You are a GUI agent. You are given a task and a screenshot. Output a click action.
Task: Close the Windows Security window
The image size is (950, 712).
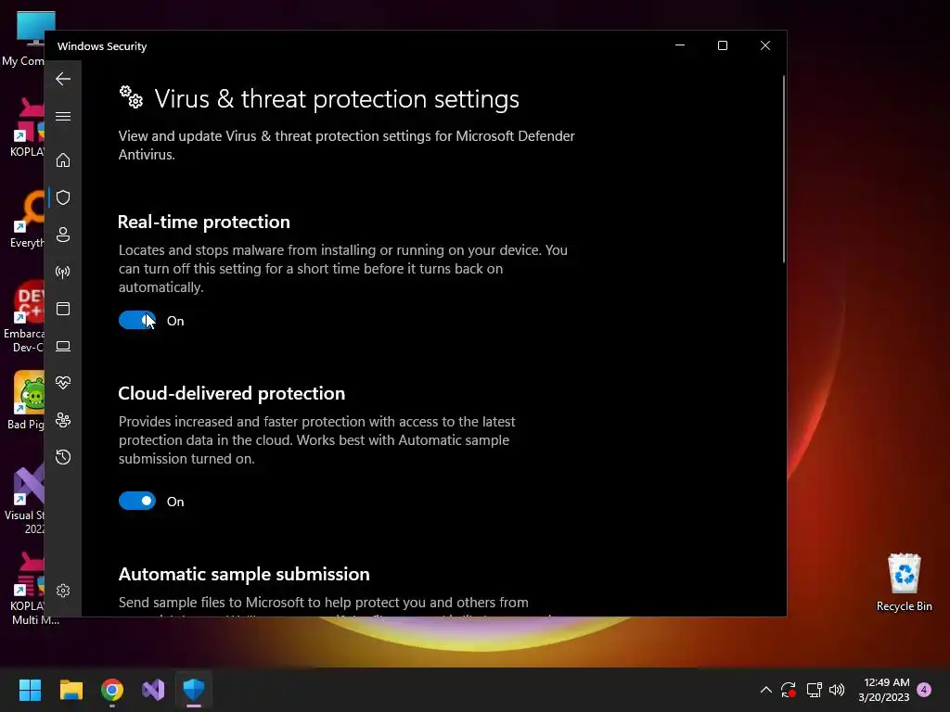[x=765, y=45]
